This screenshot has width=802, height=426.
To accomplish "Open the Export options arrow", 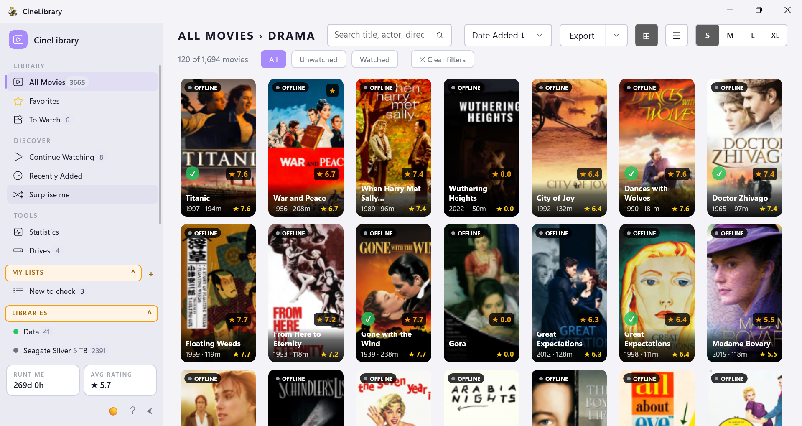I will click(x=616, y=36).
